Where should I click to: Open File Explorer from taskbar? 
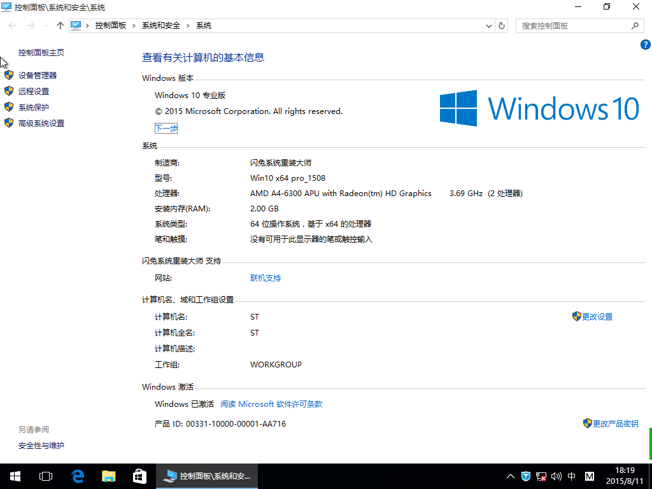point(108,476)
